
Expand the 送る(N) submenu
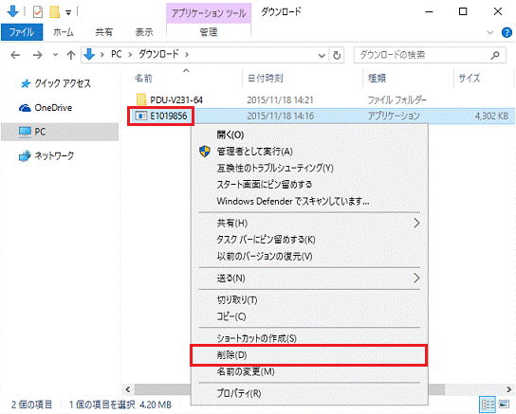[x=309, y=279]
